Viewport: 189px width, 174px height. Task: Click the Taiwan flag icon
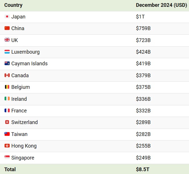pos(7,134)
